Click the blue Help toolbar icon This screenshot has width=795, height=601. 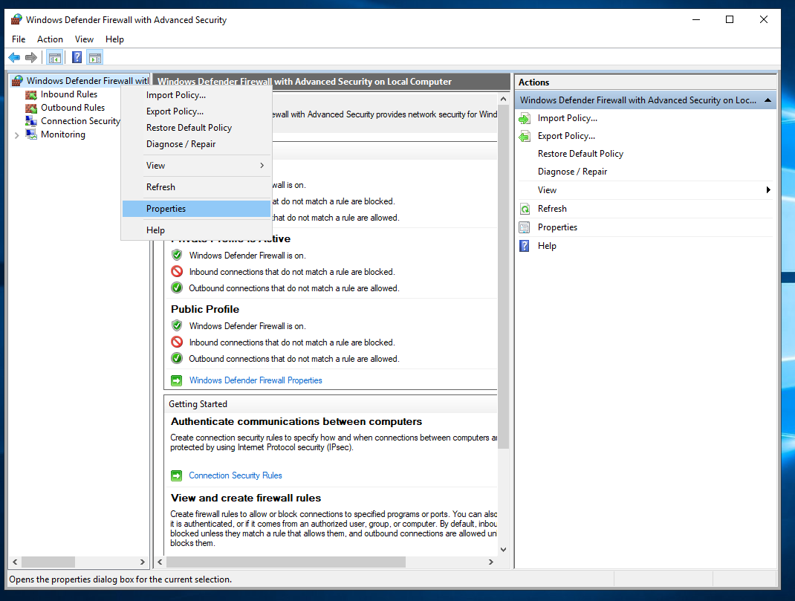tap(77, 57)
